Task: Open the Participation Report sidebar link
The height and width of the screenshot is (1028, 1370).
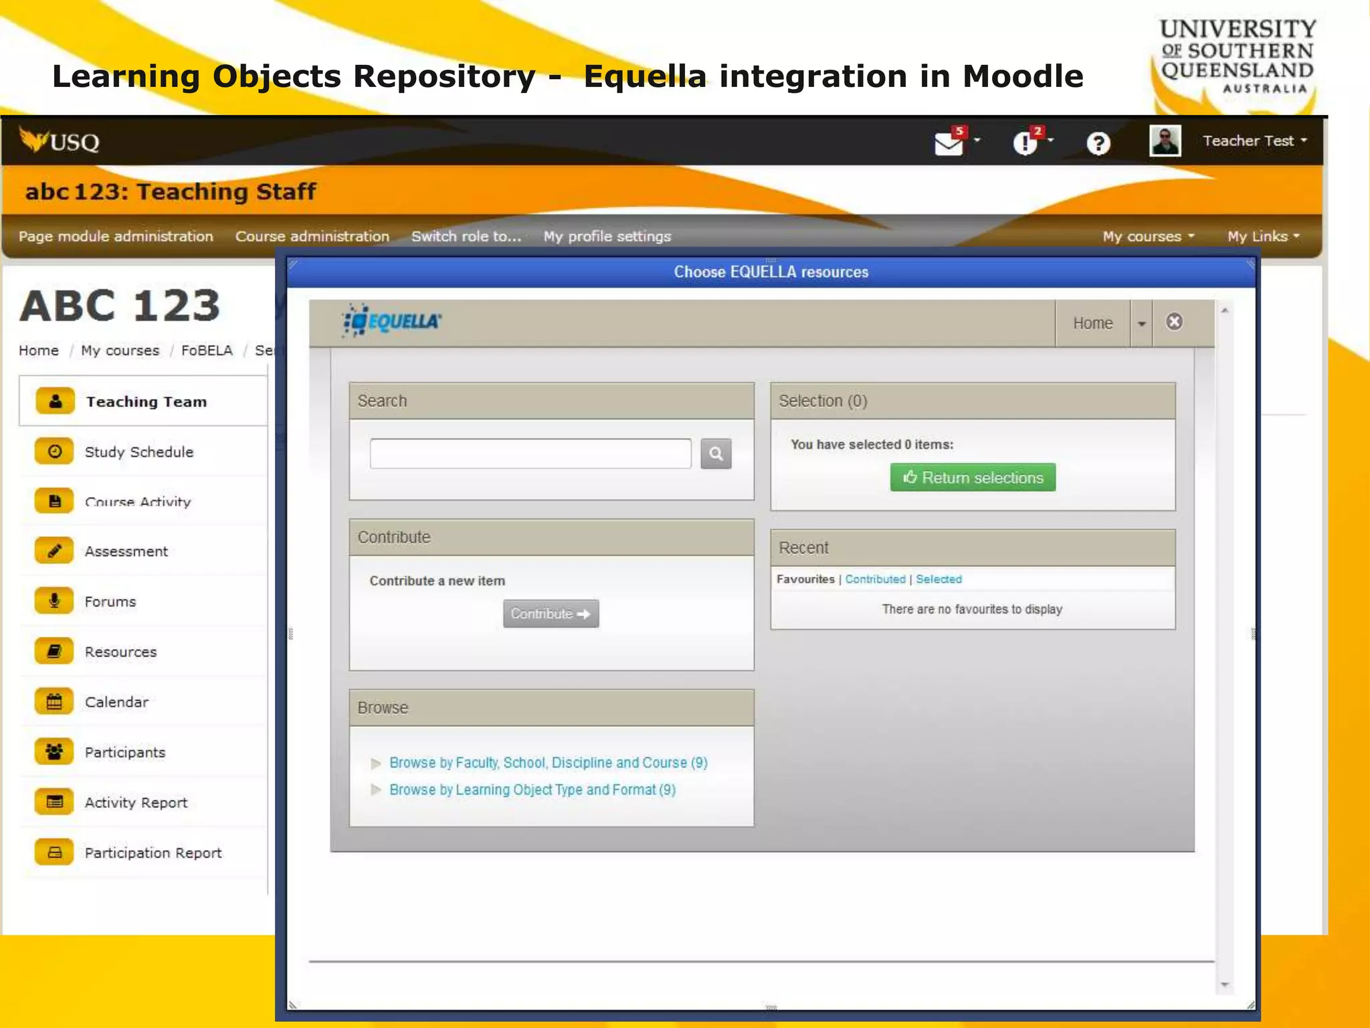Action: pyautogui.click(x=153, y=853)
